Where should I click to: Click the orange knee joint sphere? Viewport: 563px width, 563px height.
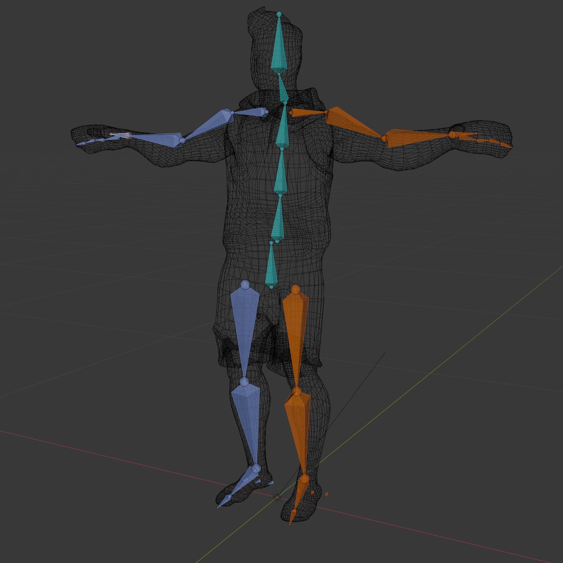297,391
